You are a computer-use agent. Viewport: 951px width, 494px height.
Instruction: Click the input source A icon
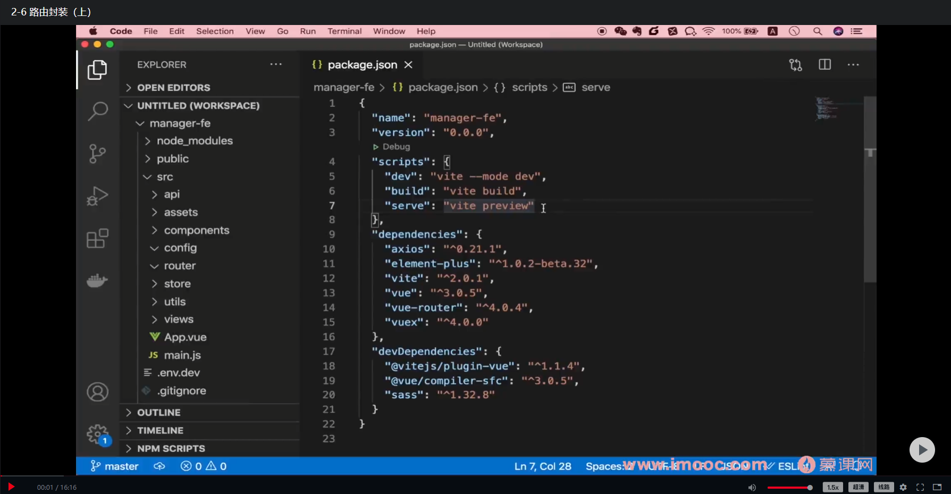coord(773,31)
